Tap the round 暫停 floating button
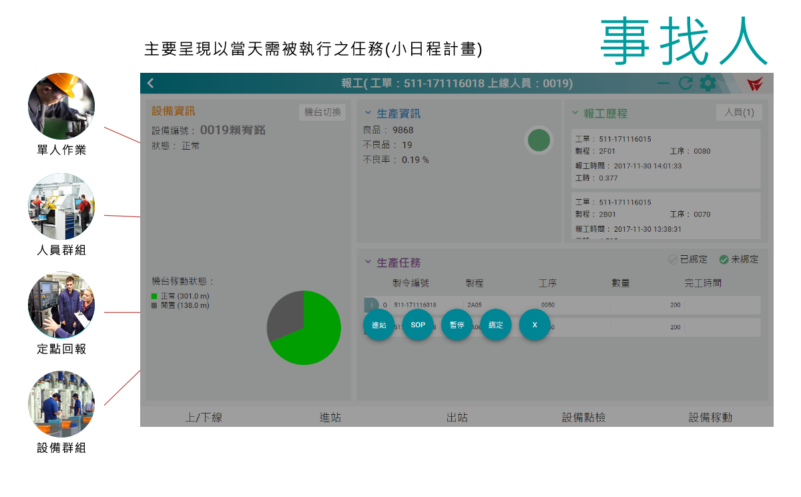The width and height of the screenshot is (801, 497). coord(457,325)
